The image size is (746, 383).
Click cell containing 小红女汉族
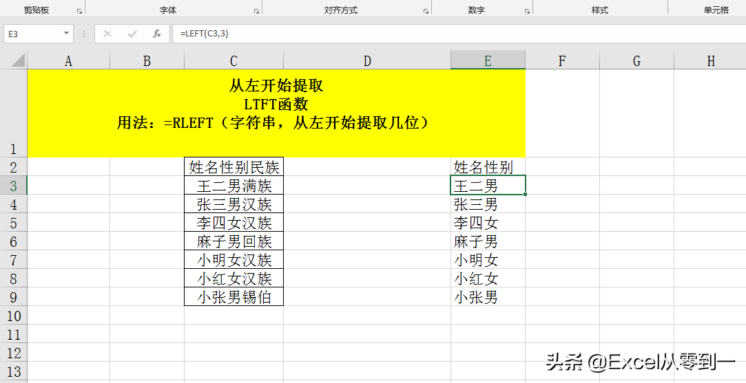[234, 278]
